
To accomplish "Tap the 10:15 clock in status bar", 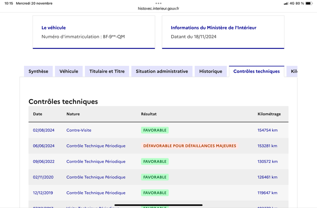I will pos(9,3).
